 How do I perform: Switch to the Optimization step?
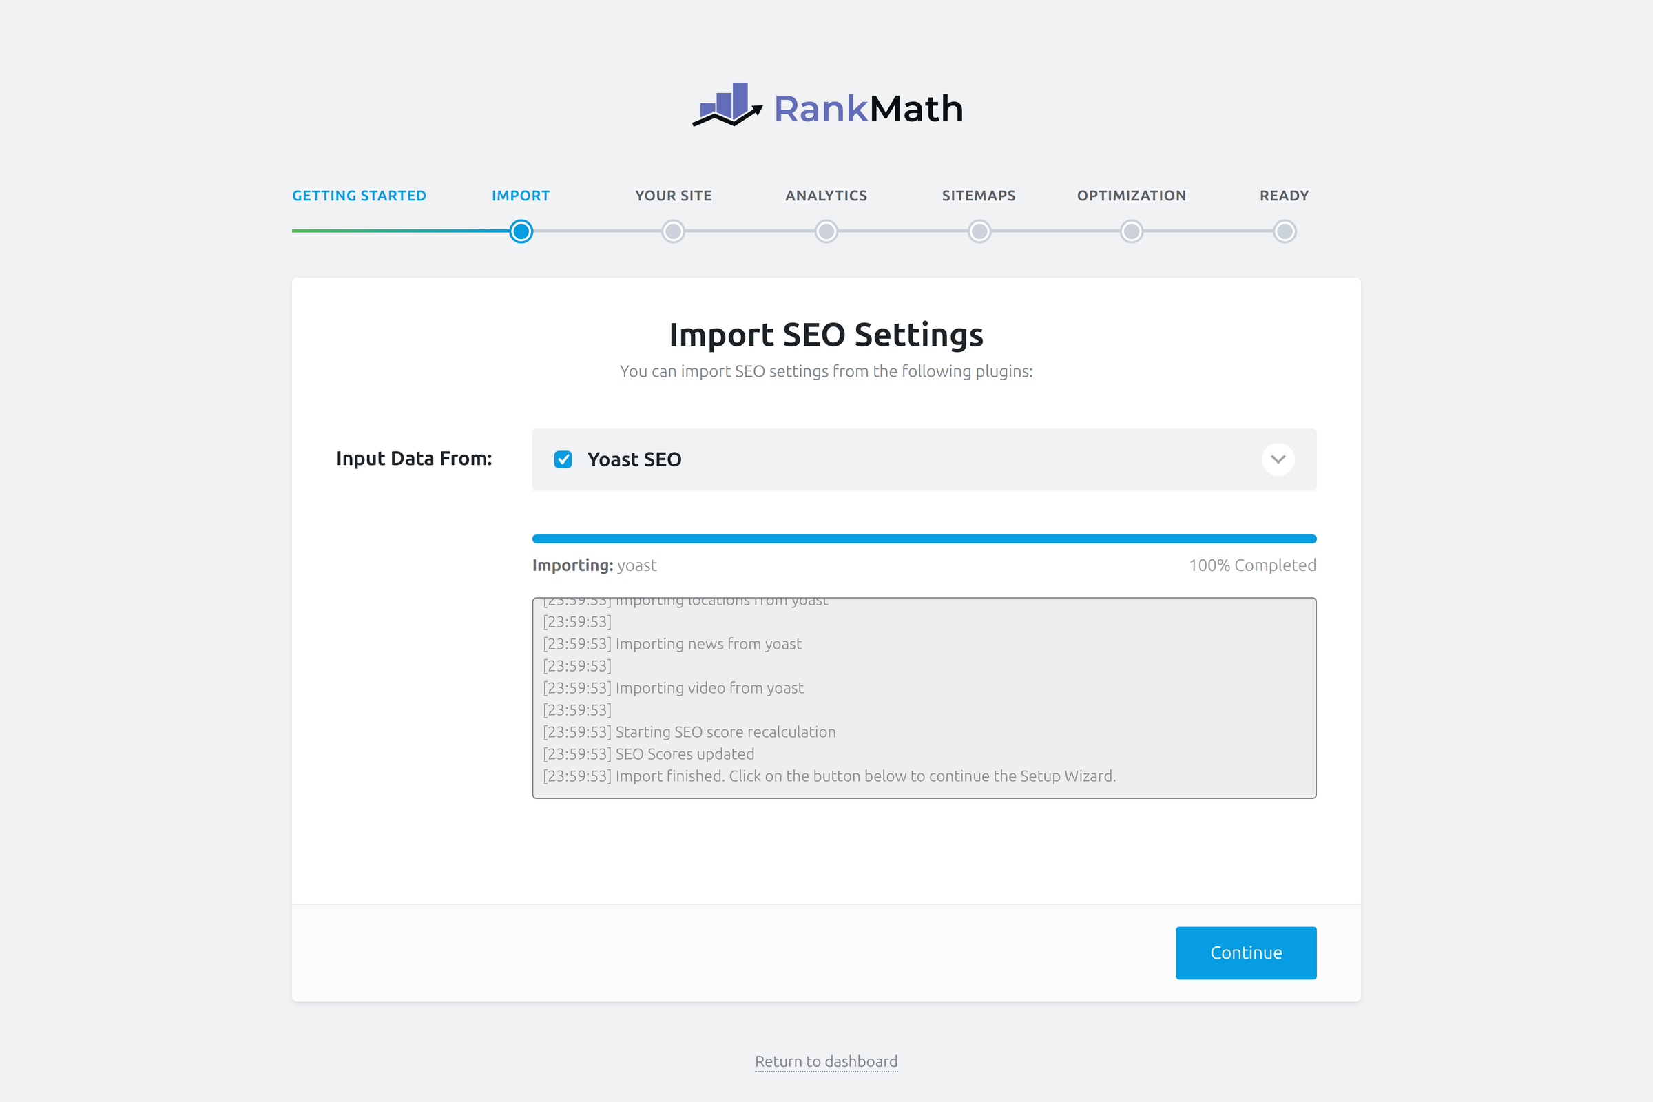click(x=1132, y=196)
